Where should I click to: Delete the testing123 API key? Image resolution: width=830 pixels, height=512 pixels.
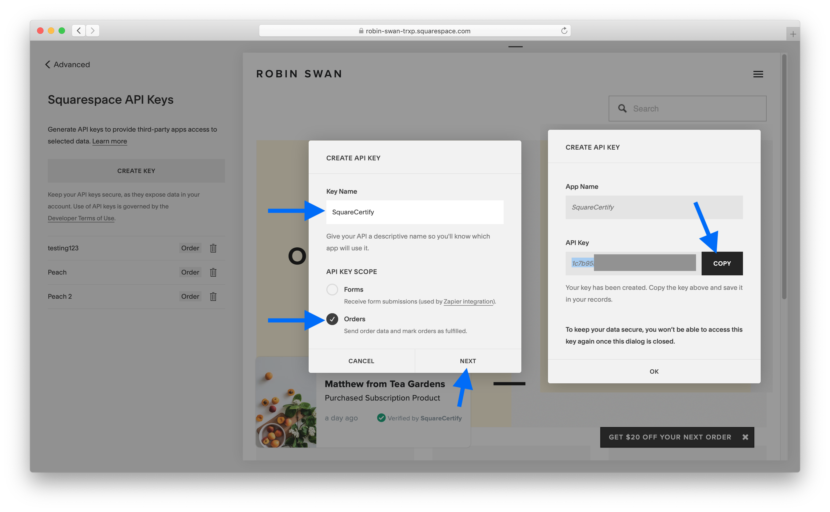pos(213,248)
